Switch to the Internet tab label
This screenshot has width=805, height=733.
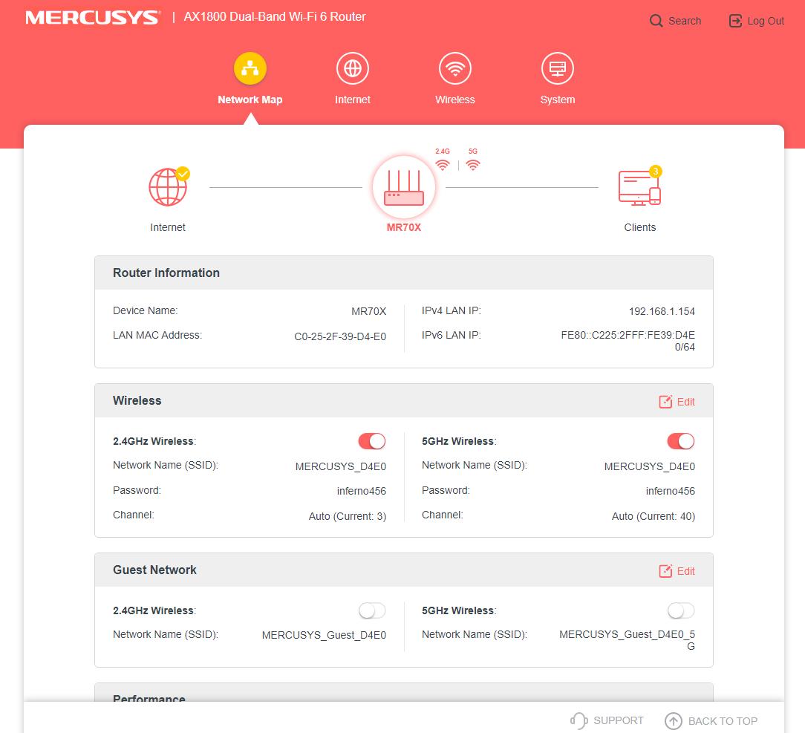[352, 100]
